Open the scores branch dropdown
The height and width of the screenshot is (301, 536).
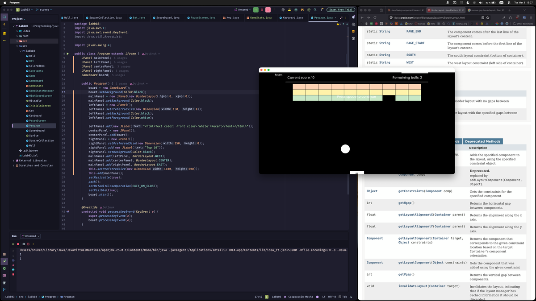(x=44, y=9)
